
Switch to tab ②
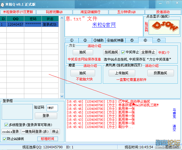pos(85,40)
